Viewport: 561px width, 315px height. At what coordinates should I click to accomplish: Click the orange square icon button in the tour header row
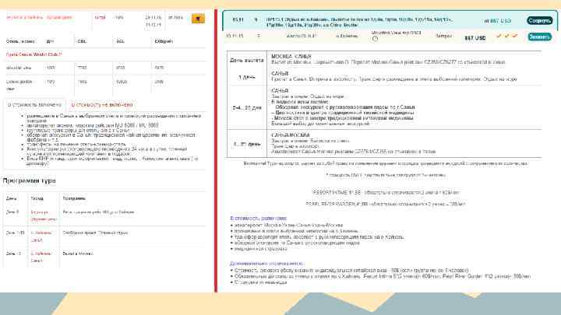[198, 19]
